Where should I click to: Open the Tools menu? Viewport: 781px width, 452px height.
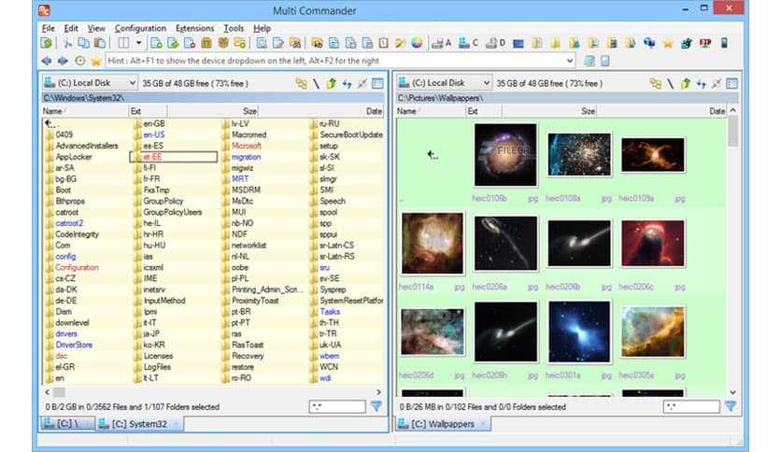[234, 28]
